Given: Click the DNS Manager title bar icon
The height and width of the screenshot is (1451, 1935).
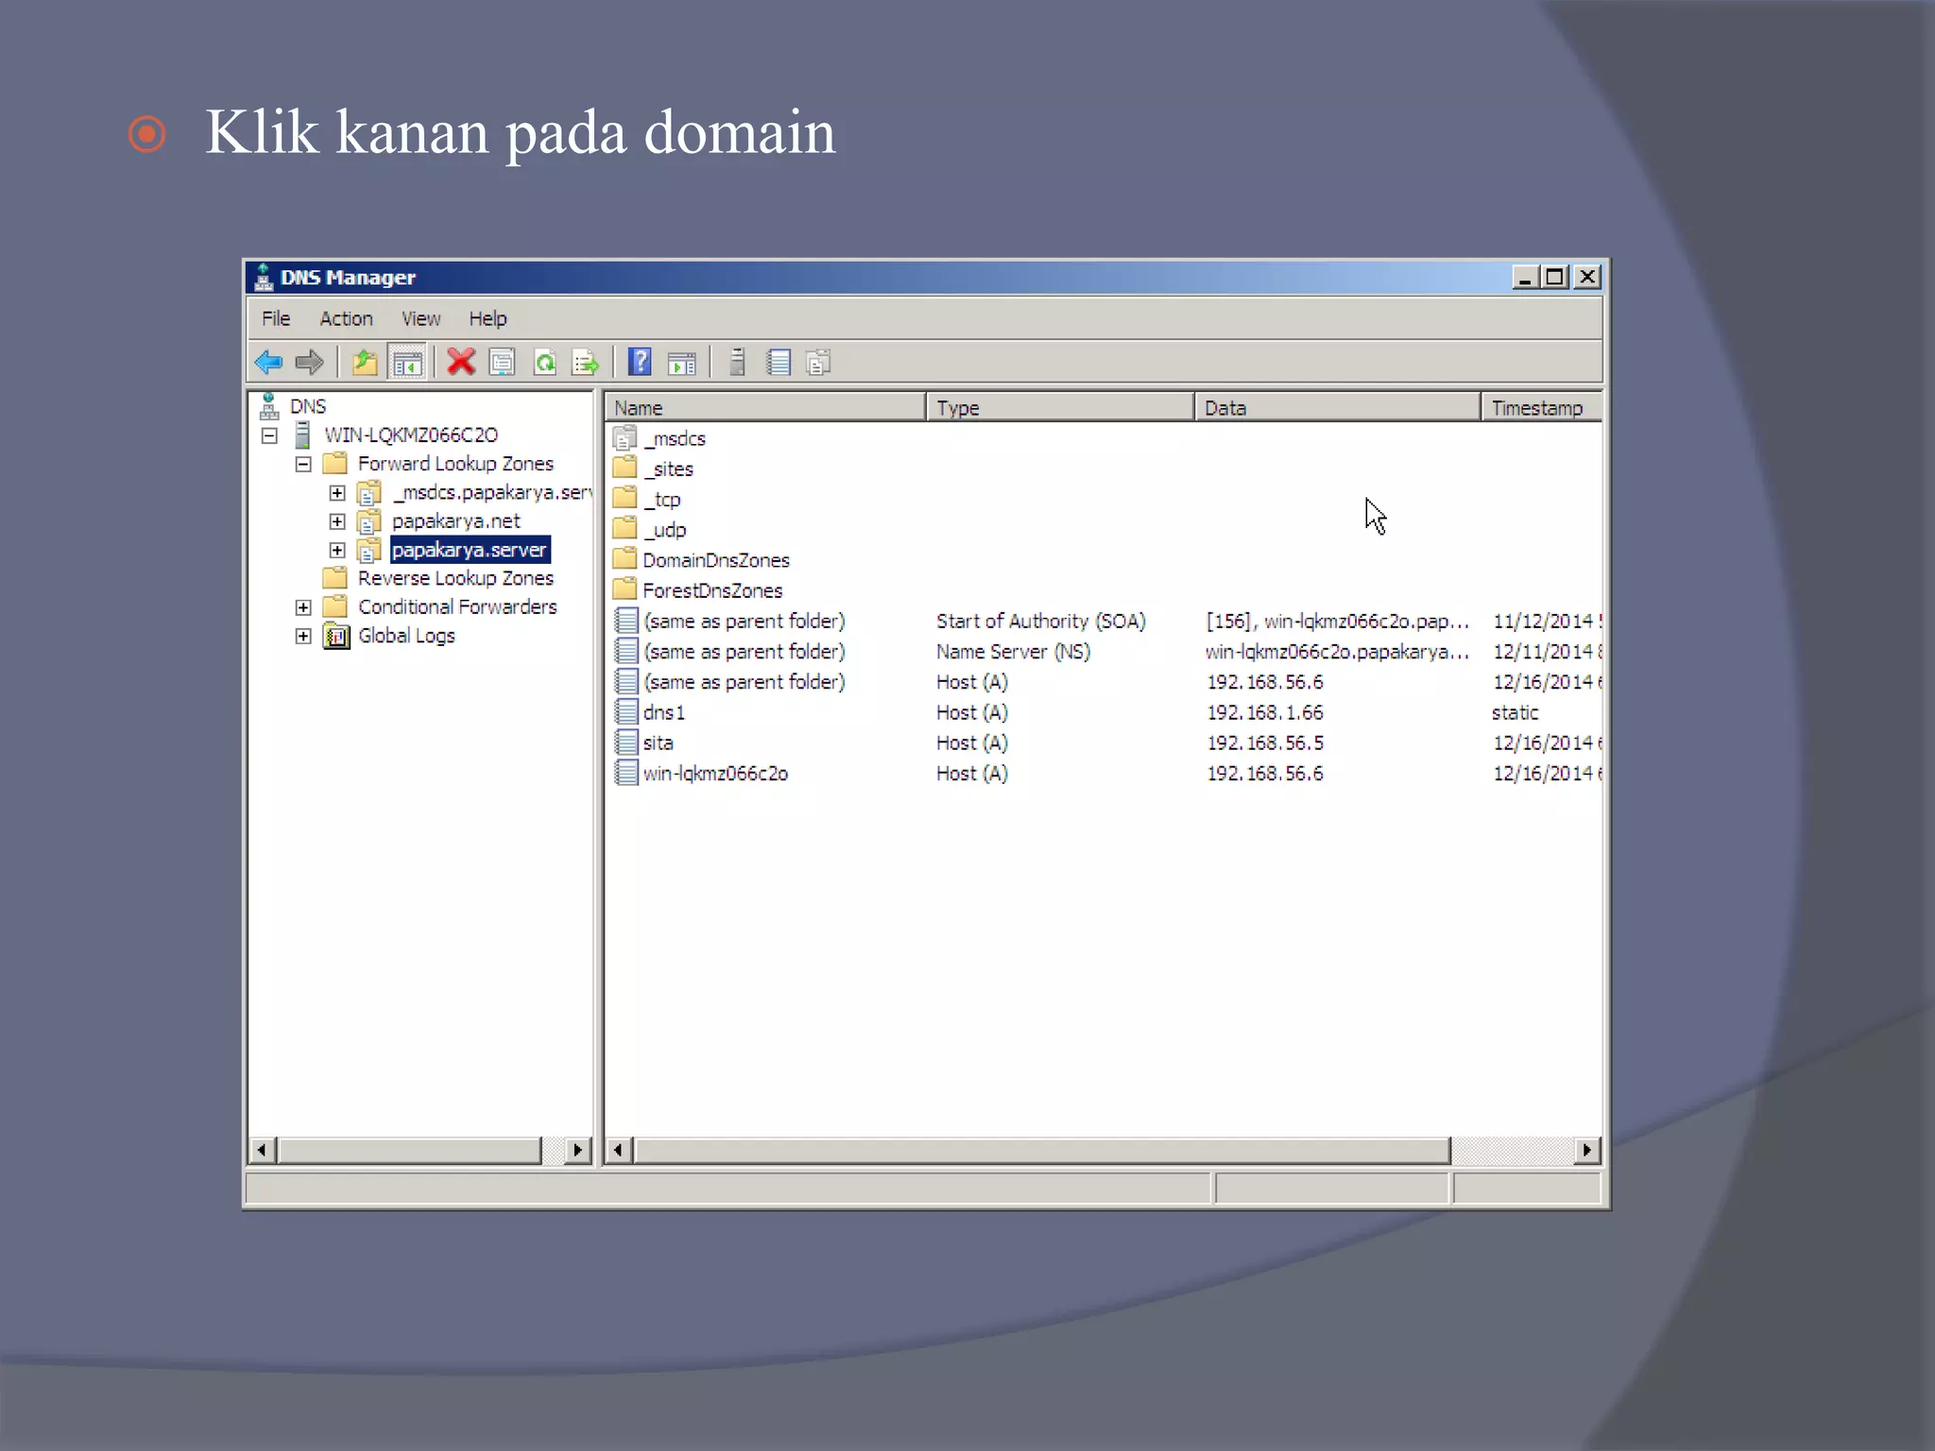Looking at the screenshot, I should (x=264, y=277).
